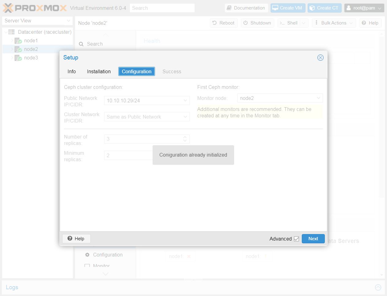Expand node1 tree arrow

[x=12, y=40]
